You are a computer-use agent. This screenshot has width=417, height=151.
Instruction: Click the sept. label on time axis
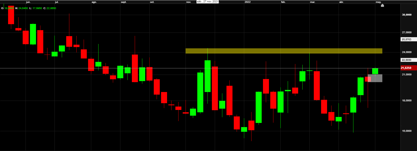tap(124, 2)
